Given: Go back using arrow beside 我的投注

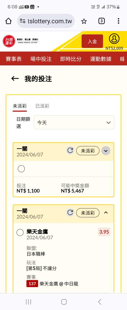Looking at the screenshot, I should [x=15, y=79].
